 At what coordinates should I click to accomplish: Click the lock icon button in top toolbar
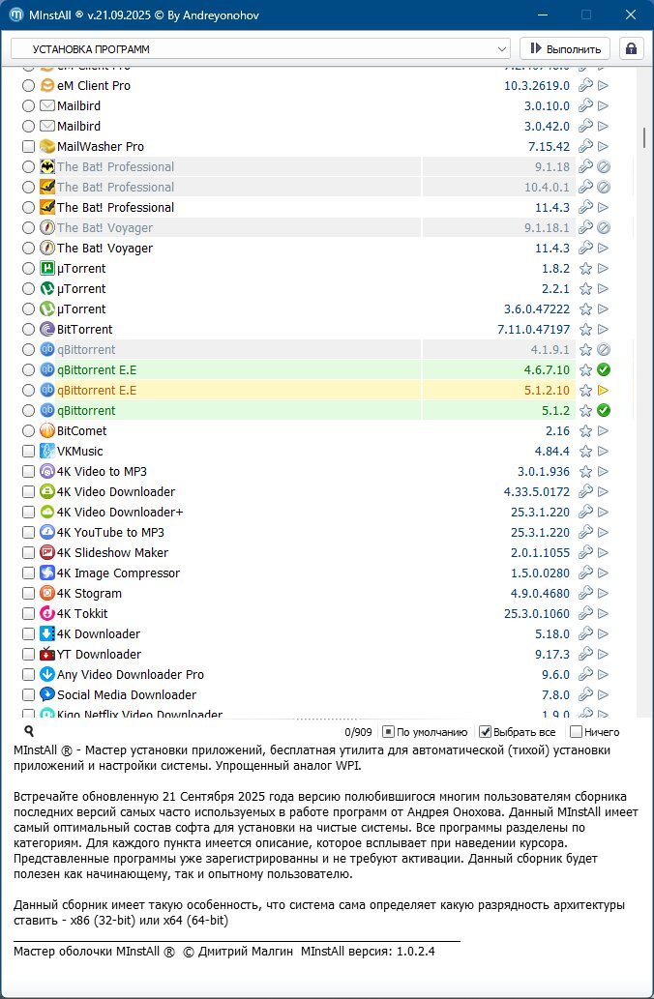click(x=631, y=48)
